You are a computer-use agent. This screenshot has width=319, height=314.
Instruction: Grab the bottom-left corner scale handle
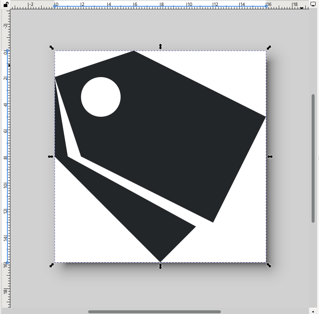(x=52, y=265)
